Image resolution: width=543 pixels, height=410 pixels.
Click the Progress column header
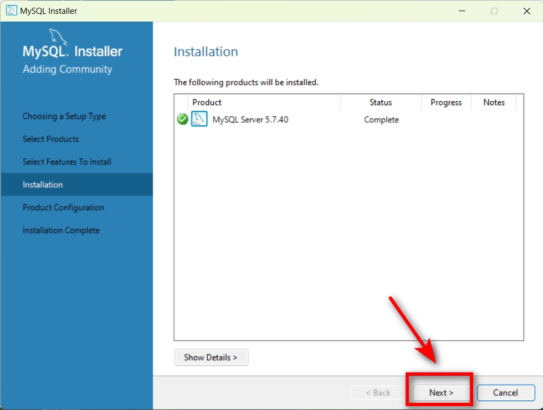point(446,102)
